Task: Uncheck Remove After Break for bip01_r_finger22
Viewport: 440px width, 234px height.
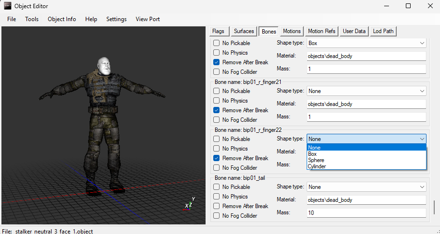Action: coord(217,158)
